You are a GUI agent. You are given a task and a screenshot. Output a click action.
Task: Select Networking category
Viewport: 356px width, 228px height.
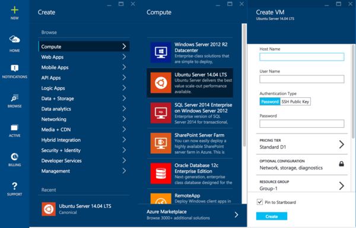pyautogui.click(x=84, y=119)
